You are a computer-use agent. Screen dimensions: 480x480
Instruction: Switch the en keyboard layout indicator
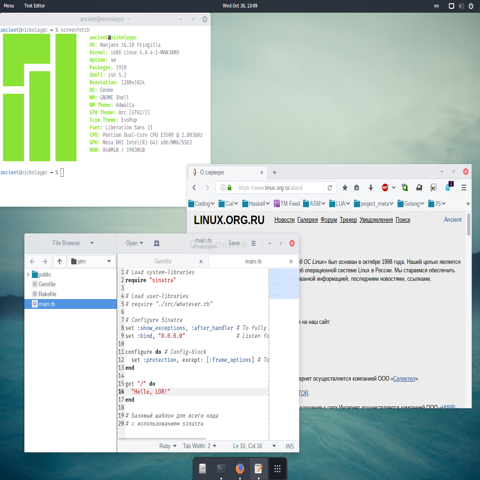[x=436, y=6]
